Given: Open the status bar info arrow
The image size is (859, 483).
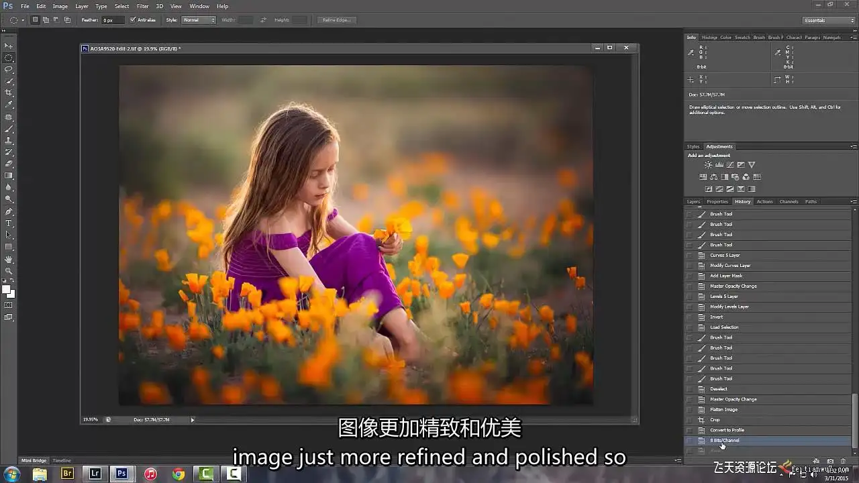Looking at the screenshot, I should coord(193,420).
